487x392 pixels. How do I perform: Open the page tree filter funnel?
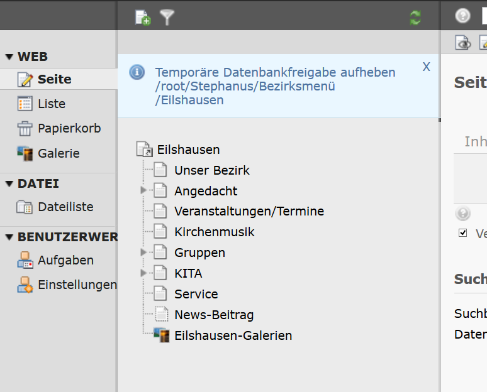[x=167, y=18]
